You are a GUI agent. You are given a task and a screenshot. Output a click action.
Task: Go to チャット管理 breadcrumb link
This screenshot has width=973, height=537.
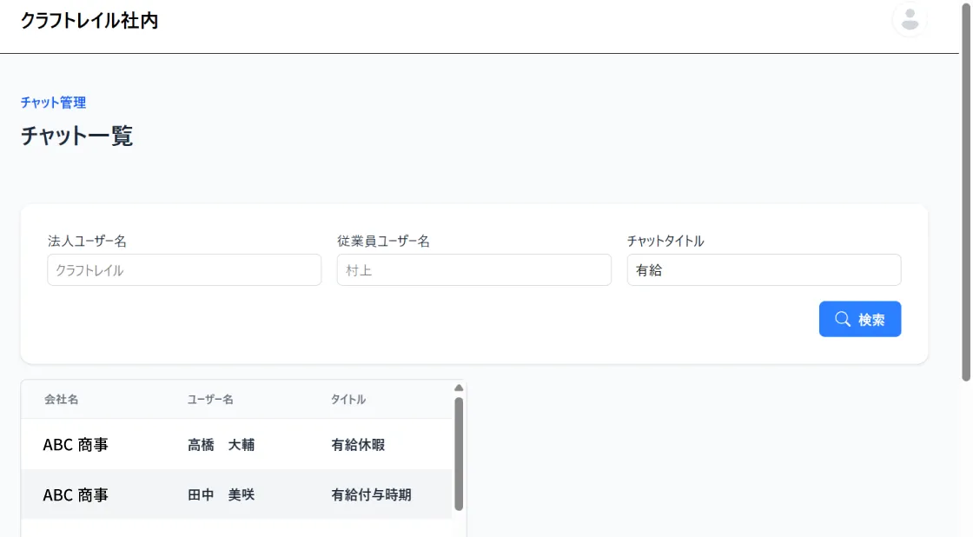[x=53, y=103]
